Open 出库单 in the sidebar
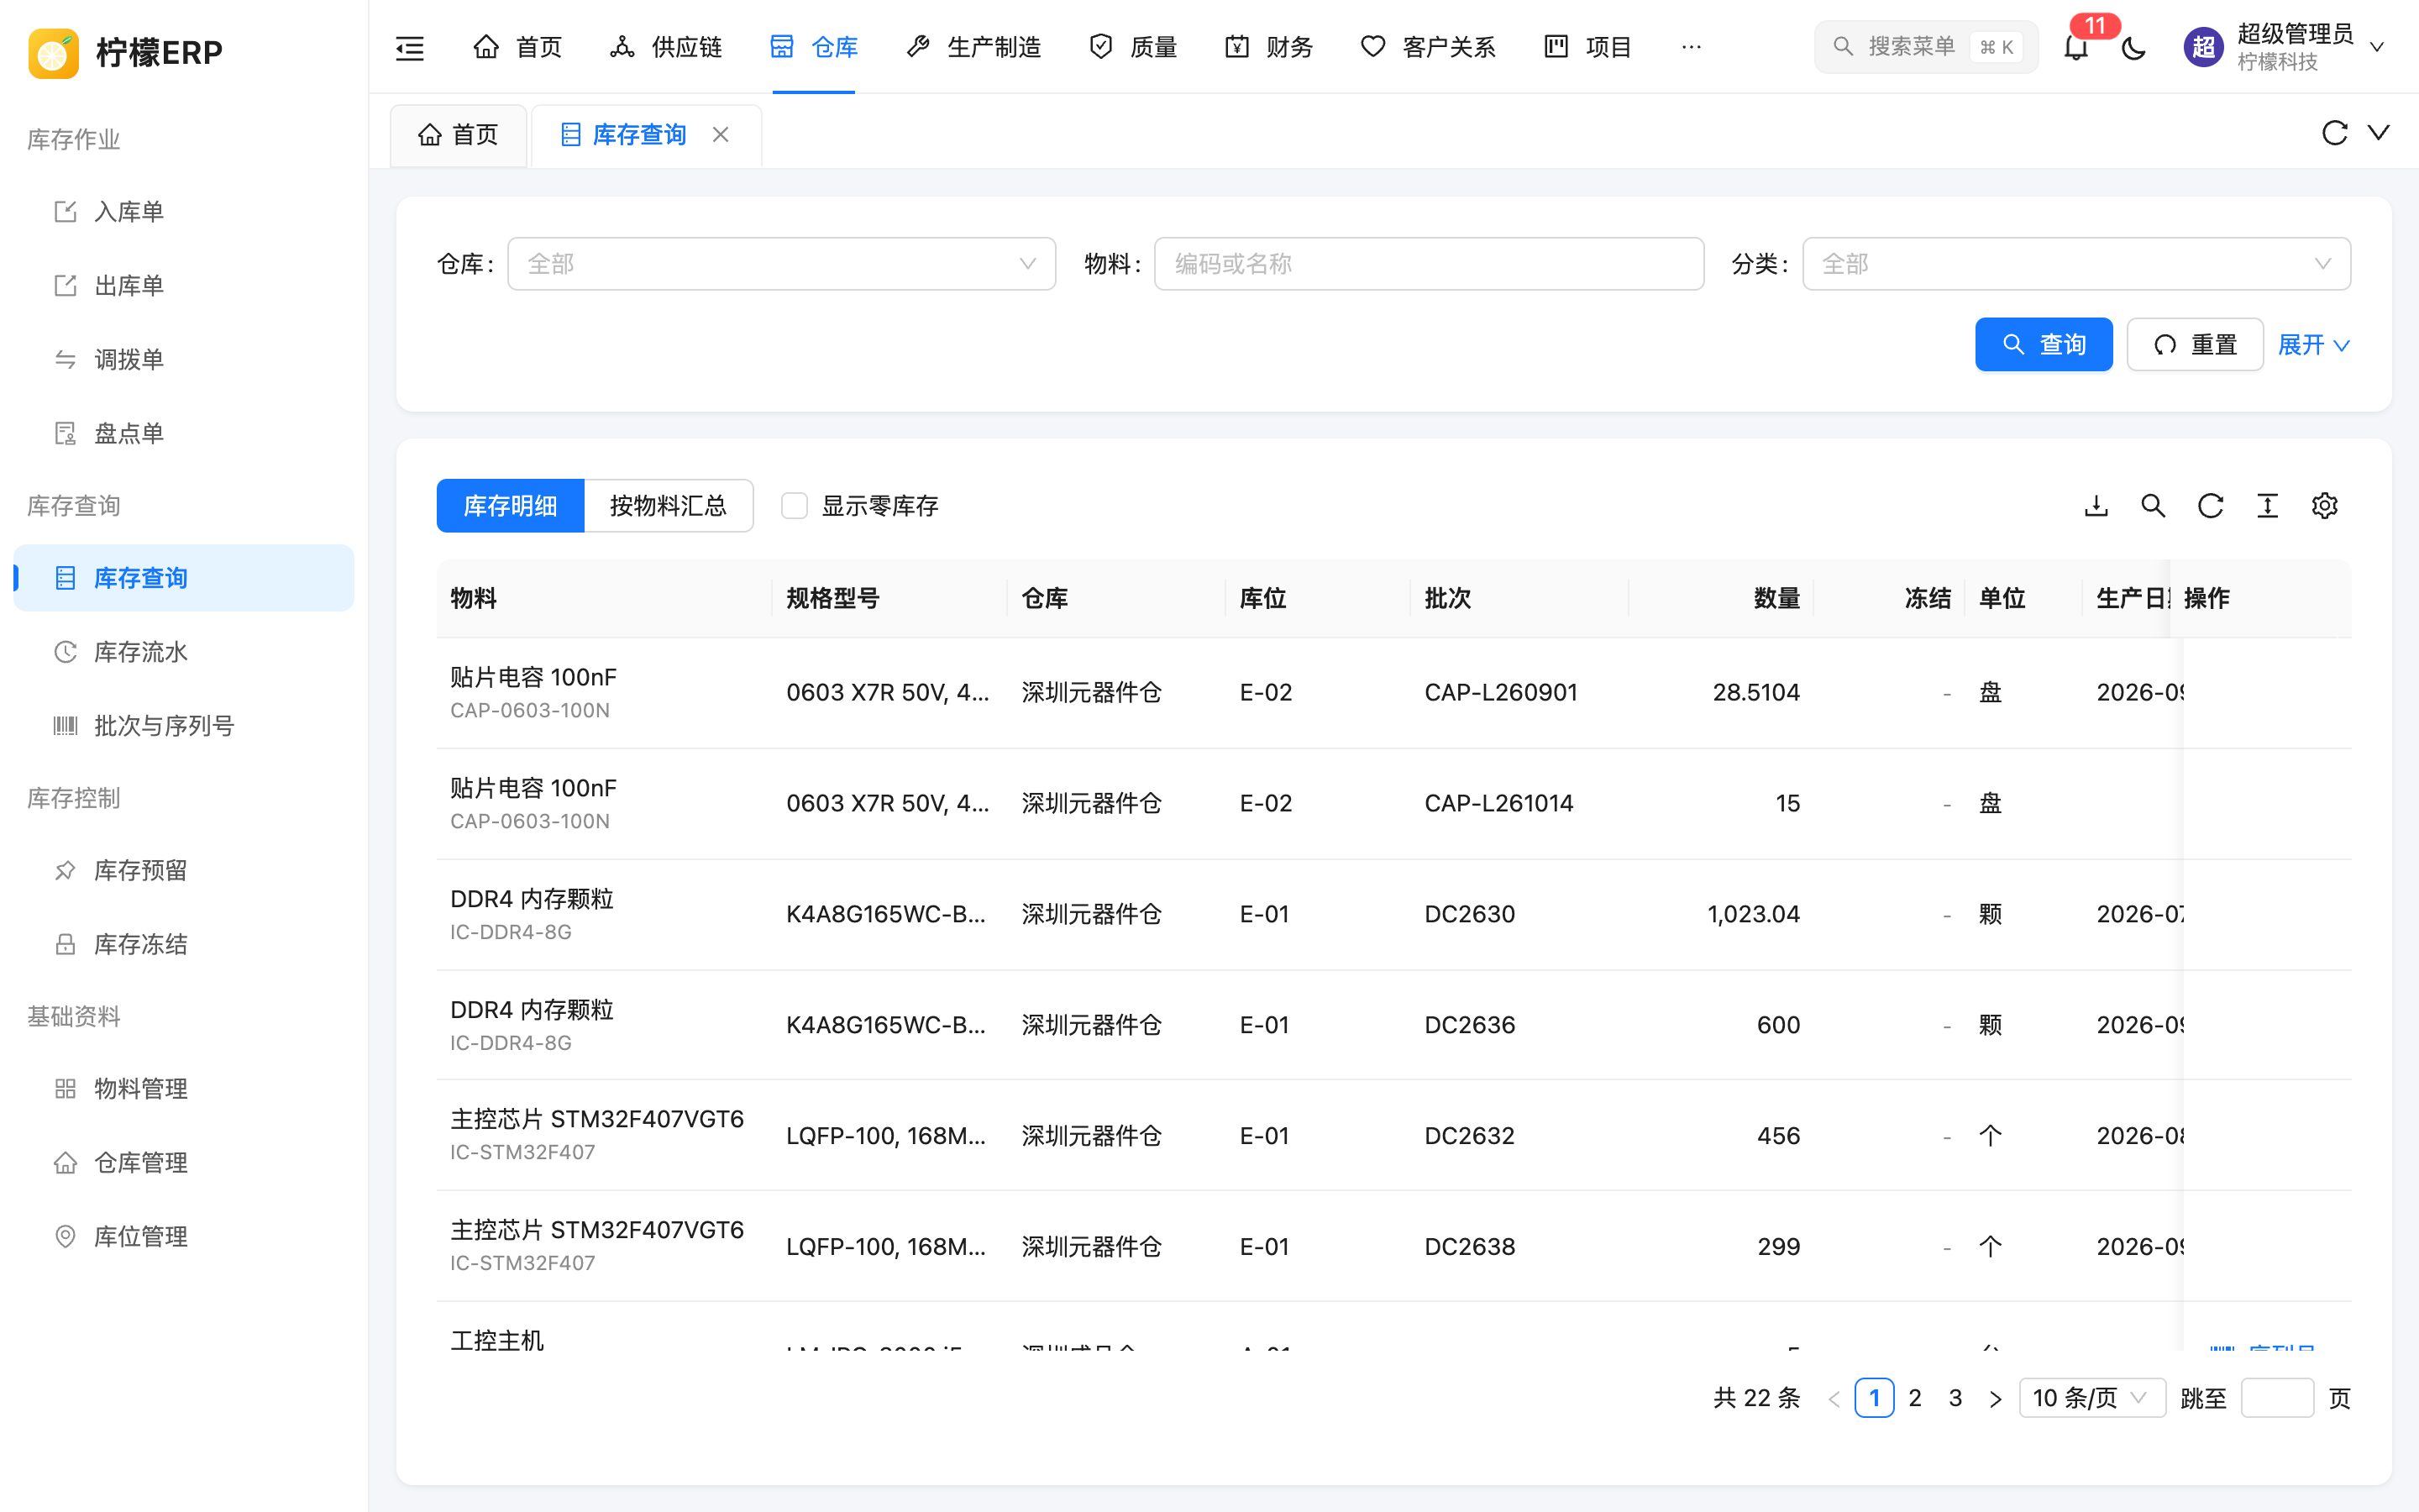2419x1512 pixels. [184, 286]
